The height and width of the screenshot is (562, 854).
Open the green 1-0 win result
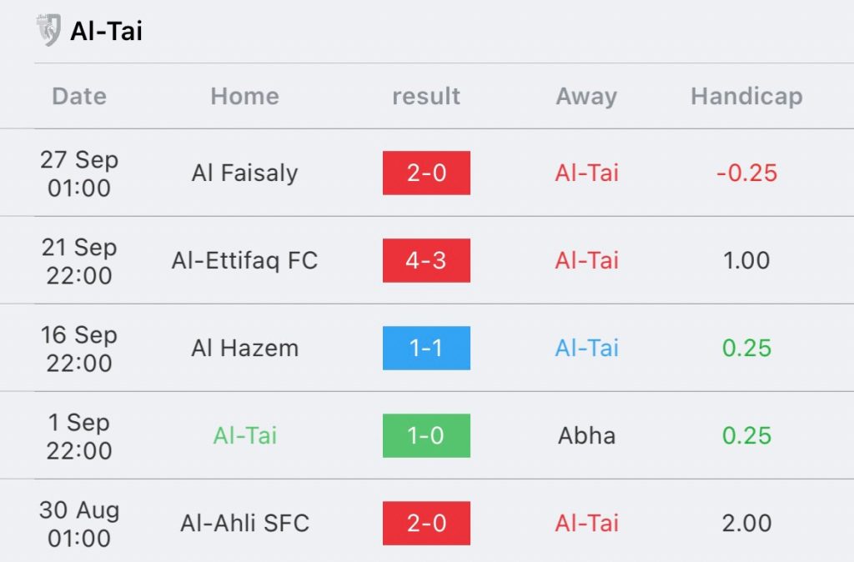[x=426, y=435]
